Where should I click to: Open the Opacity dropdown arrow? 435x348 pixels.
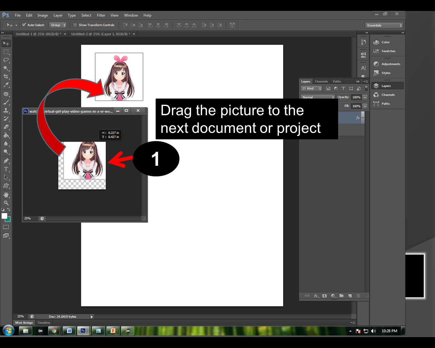pos(365,97)
